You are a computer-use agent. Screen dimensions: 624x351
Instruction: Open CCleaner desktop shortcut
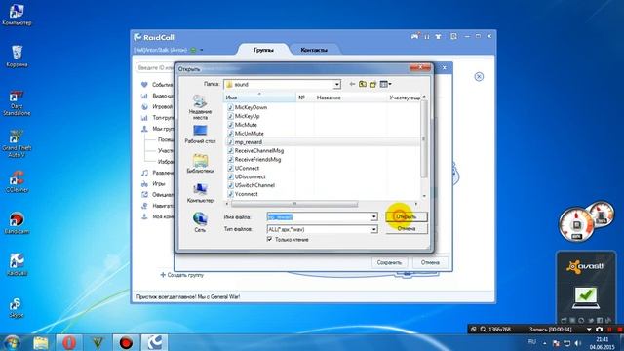[17, 181]
